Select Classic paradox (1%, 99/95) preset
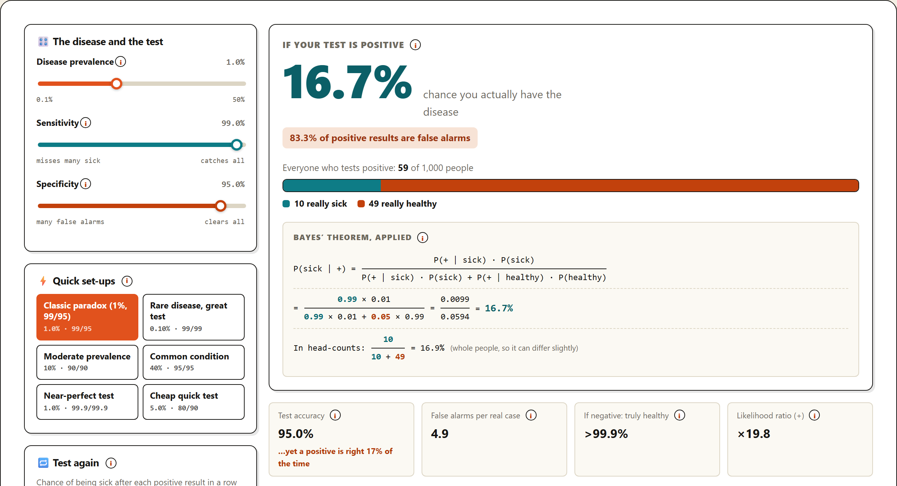This screenshot has height=486, width=897. coord(87,317)
